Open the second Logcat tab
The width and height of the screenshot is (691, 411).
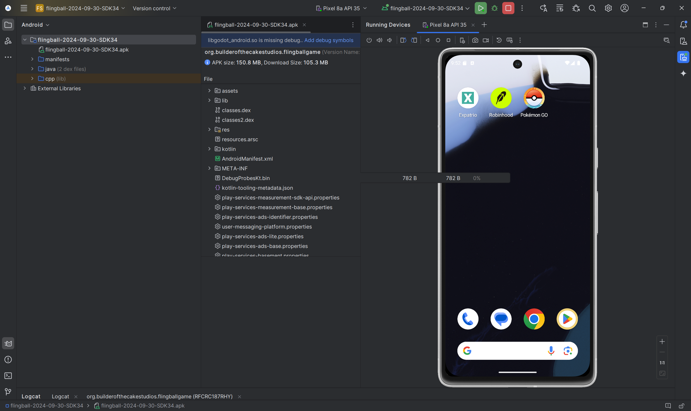60,397
